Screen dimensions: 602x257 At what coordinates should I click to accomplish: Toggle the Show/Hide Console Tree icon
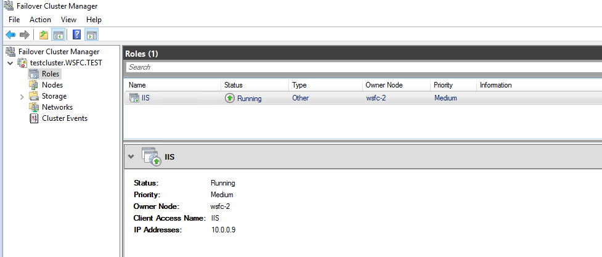pyautogui.click(x=57, y=35)
